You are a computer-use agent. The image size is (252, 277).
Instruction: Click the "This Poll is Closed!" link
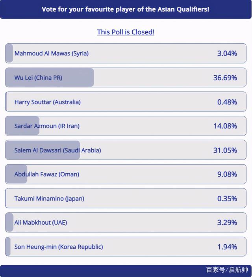(x=126, y=32)
